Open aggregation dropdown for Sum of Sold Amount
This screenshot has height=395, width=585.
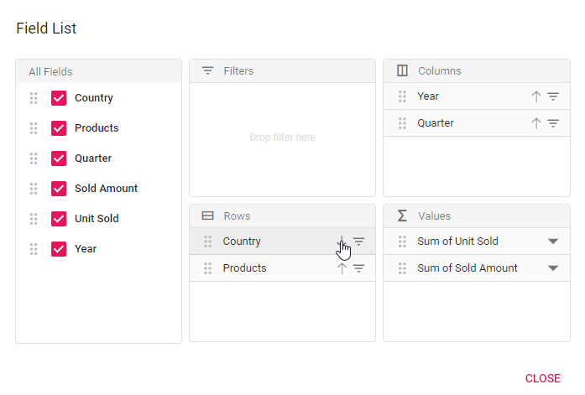point(553,268)
